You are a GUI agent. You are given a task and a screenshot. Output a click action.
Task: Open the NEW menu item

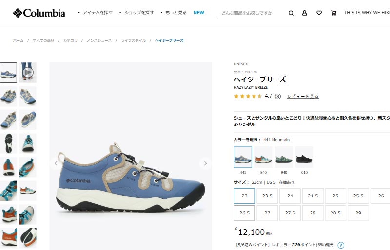coord(199,13)
